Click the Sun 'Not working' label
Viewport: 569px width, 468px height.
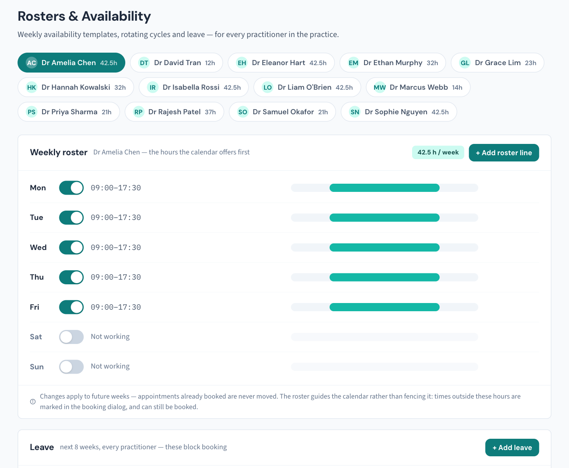click(x=110, y=366)
